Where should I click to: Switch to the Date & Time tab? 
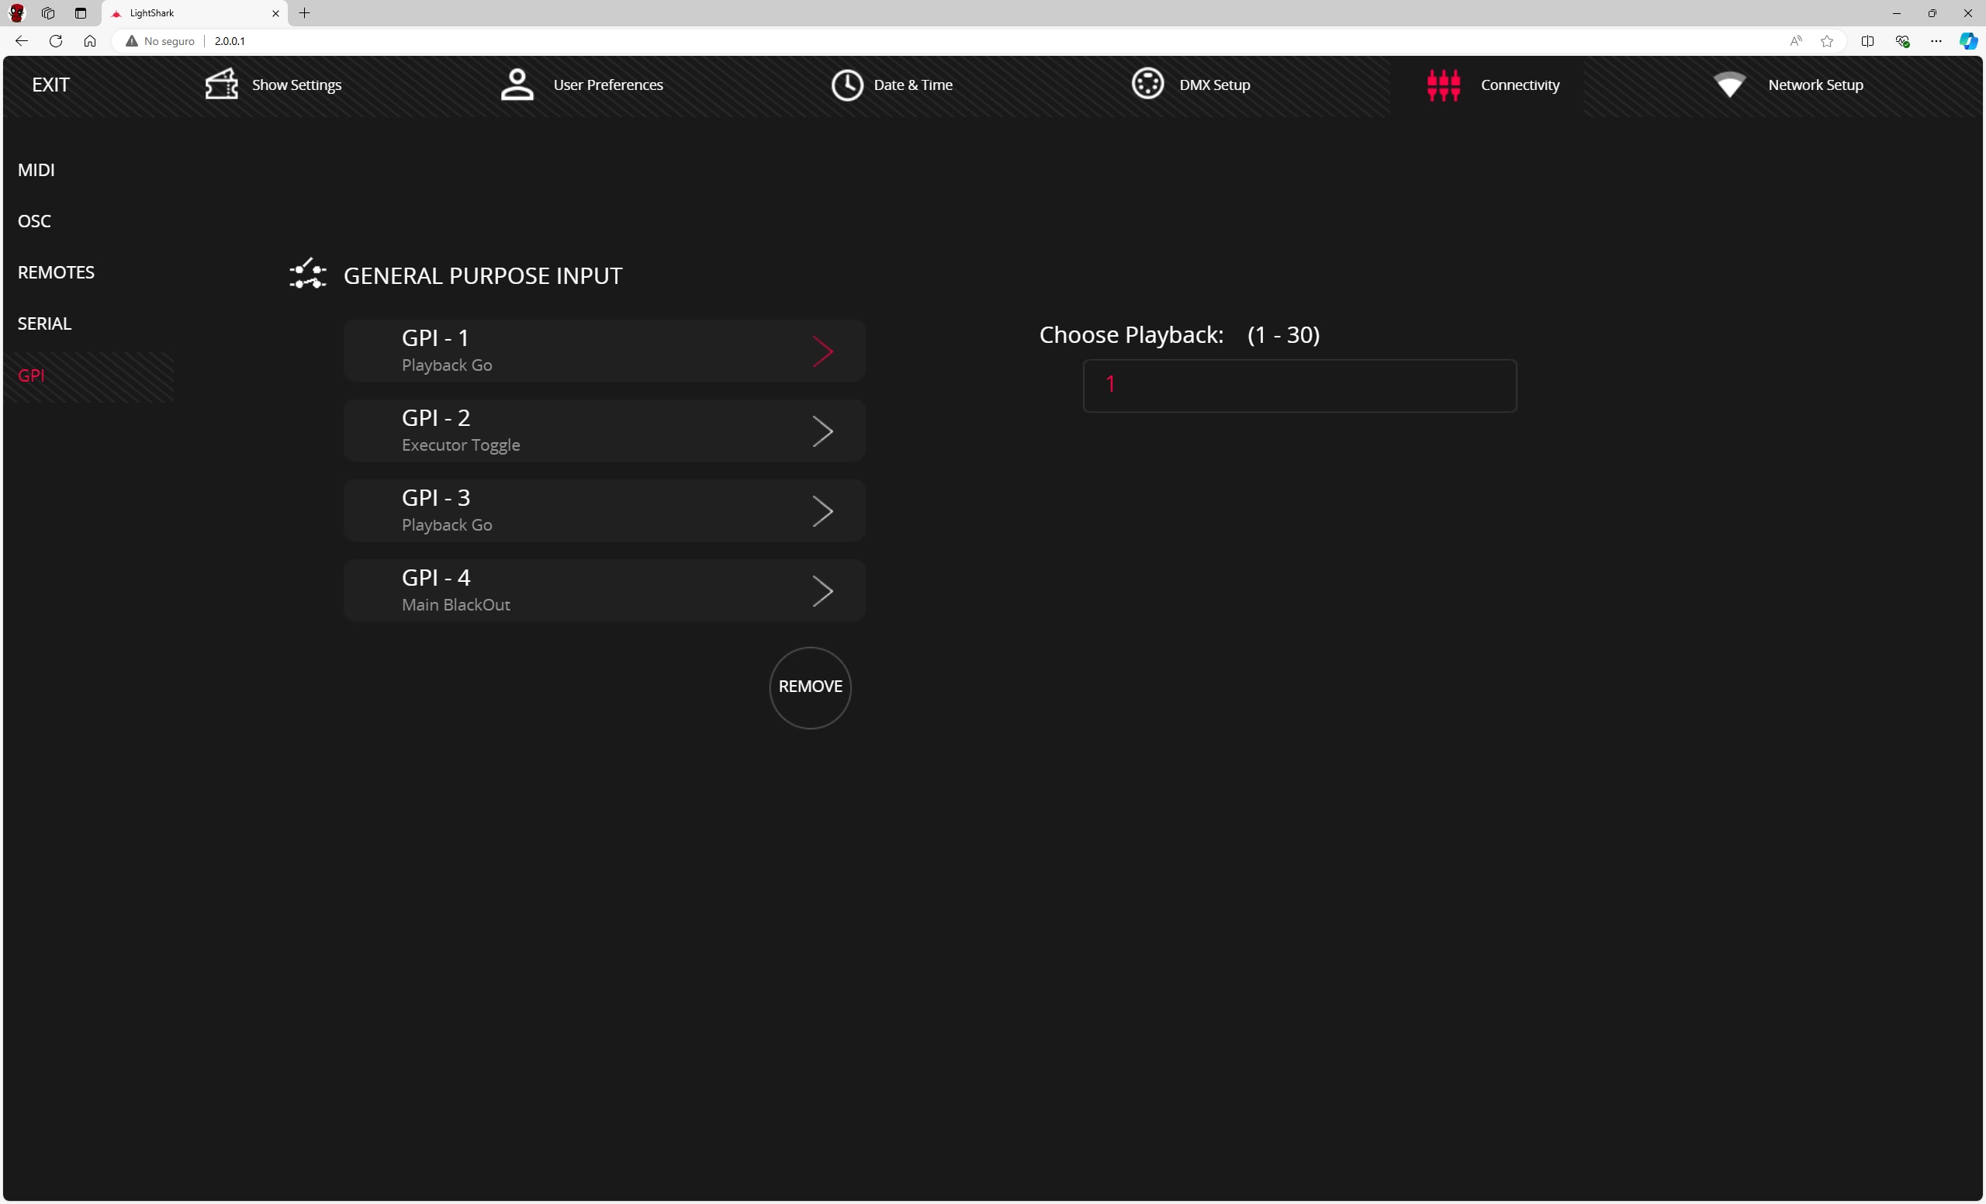click(x=892, y=85)
